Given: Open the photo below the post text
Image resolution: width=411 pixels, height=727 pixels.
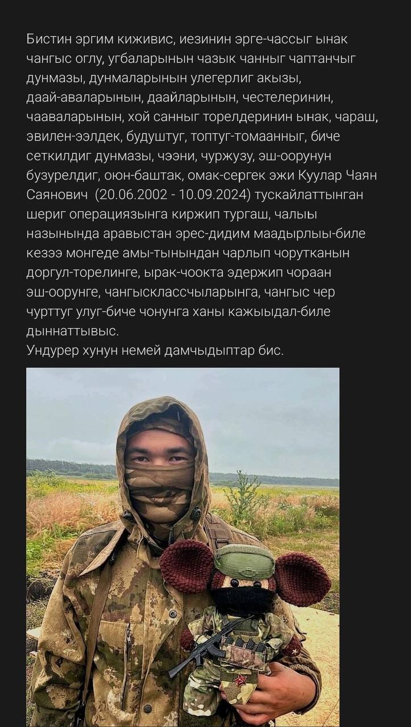Looking at the screenshot, I should pos(182,547).
